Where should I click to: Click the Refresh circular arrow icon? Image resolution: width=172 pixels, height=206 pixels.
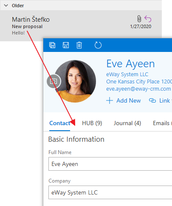coord(98,45)
